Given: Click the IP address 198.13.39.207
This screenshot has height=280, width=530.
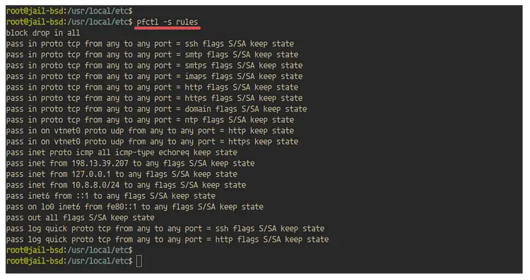Looking at the screenshot, I should tap(100, 164).
